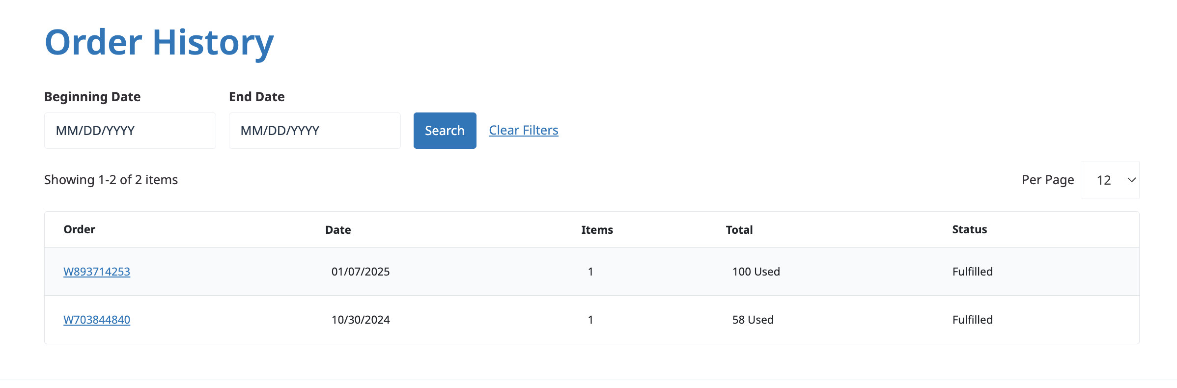Click Fulfilled status of the 10/30/2024 order
Image resolution: width=1177 pixels, height=388 pixels.
[972, 320]
